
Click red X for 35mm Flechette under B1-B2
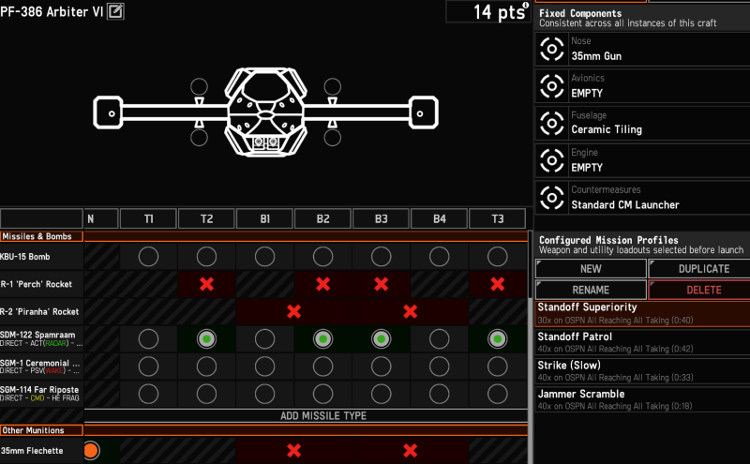tap(293, 450)
